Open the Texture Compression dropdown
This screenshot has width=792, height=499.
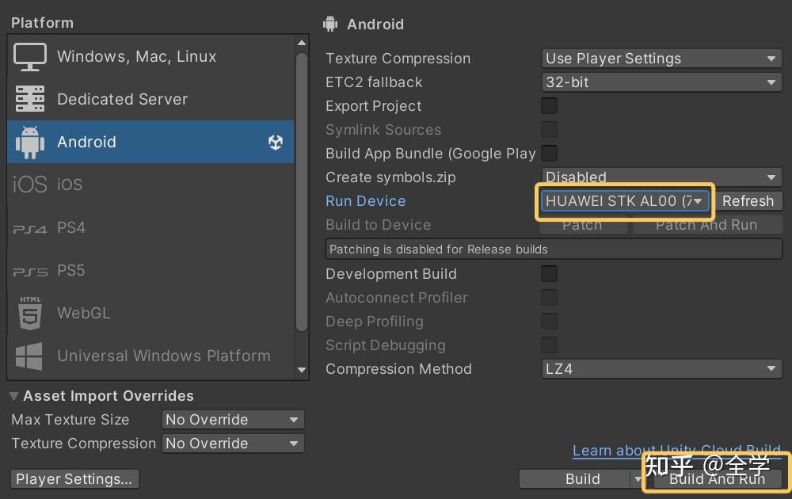tap(661, 59)
